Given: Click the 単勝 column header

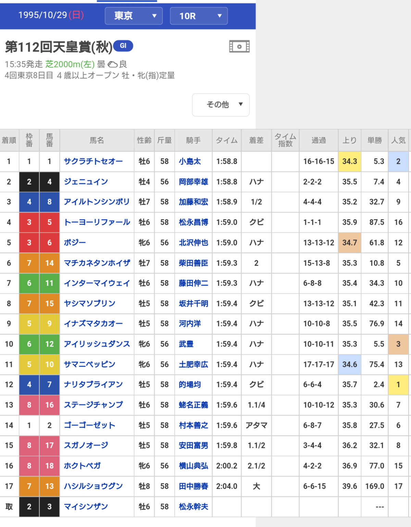Looking at the screenshot, I should (x=374, y=140).
